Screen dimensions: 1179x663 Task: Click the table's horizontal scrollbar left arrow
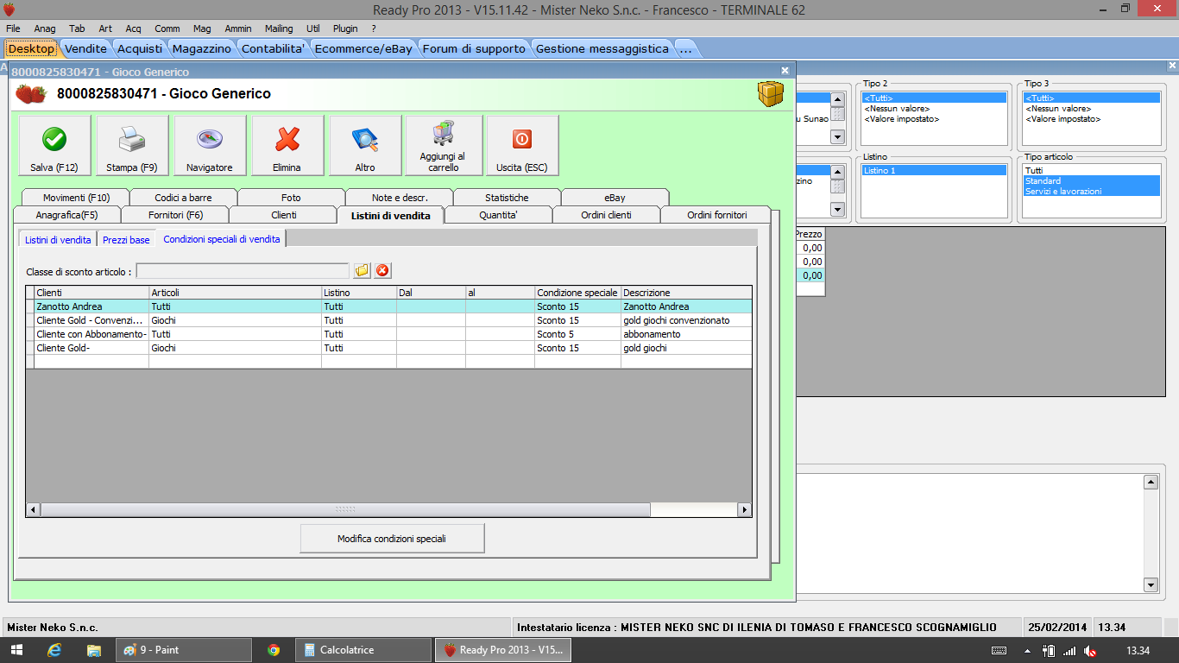[x=33, y=510]
